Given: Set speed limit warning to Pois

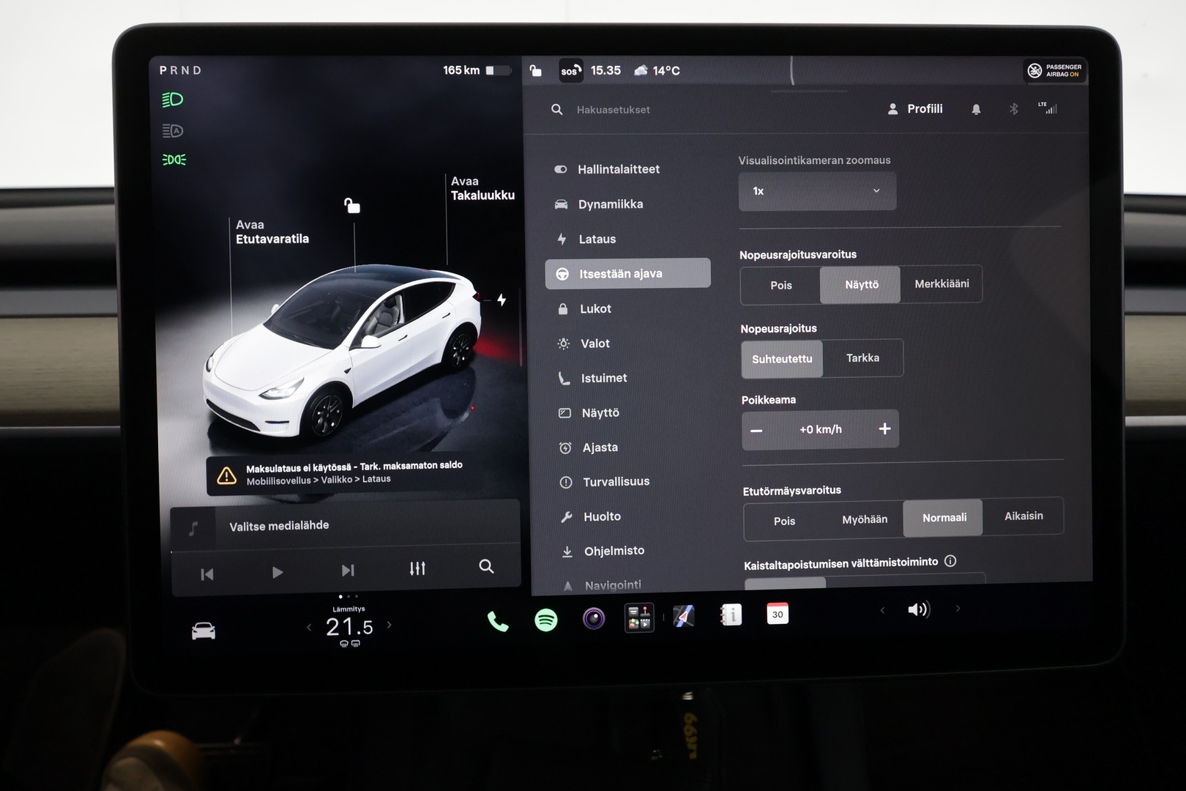Looking at the screenshot, I should pyautogui.click(x=780, y=285).
